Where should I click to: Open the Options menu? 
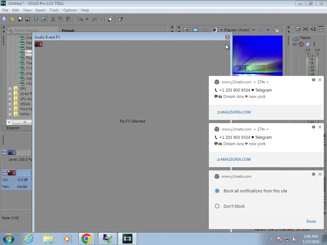[70, 10]
